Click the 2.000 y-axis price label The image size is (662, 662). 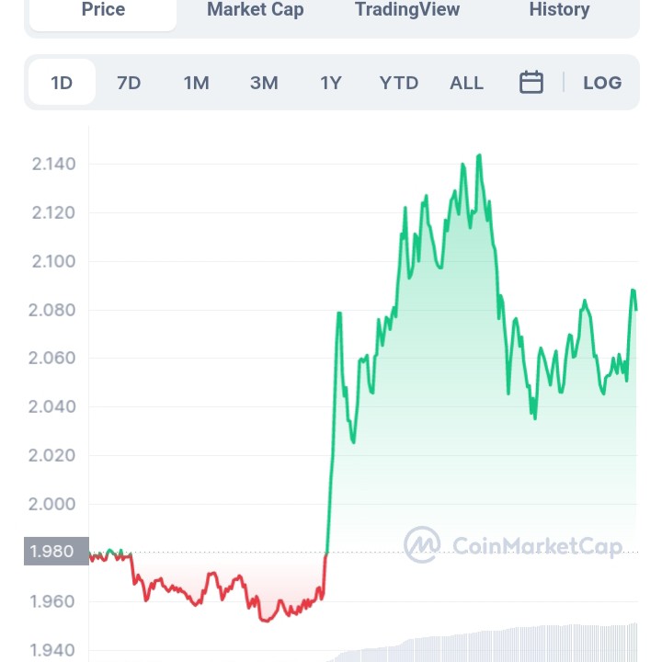(53, 504)
